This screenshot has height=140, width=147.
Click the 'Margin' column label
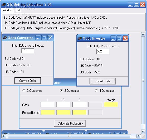[x=111, y=100]
